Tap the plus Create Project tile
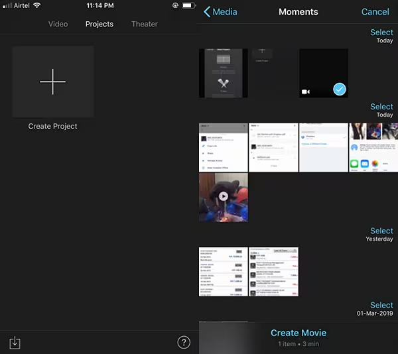398x354 pixels. coord(53,82)
